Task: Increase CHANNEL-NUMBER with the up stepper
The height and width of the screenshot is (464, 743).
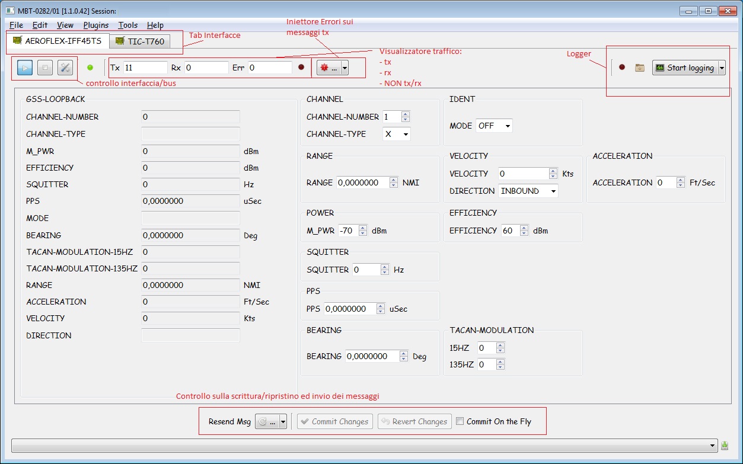Action: (404, 114)
